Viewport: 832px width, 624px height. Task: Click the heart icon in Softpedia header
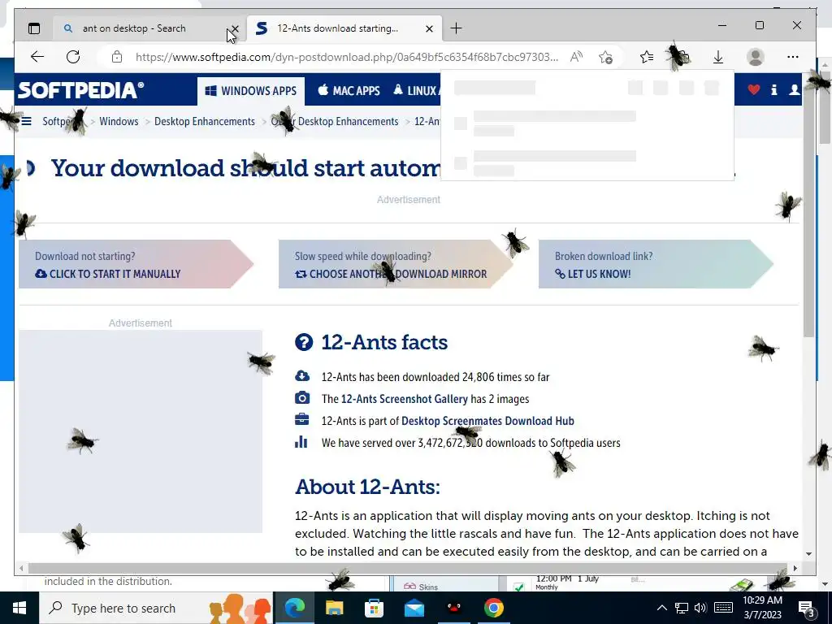coord(753,89)
